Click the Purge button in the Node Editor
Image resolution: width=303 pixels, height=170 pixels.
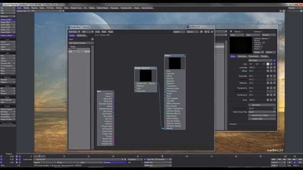tap(110, 32)
